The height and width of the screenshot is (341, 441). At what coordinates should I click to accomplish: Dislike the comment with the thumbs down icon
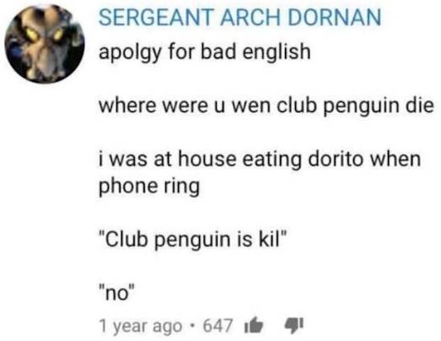click(294, 326)
